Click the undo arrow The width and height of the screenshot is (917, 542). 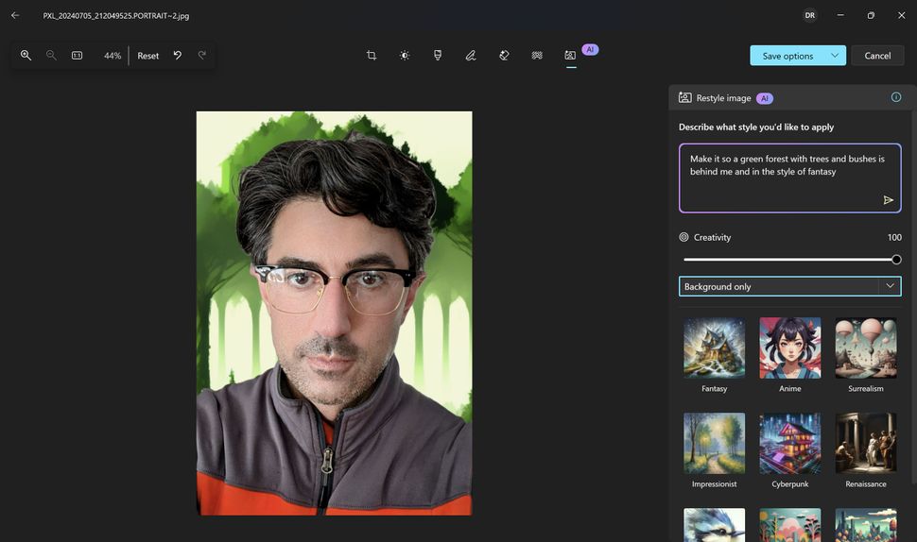(x=177, y=56)
